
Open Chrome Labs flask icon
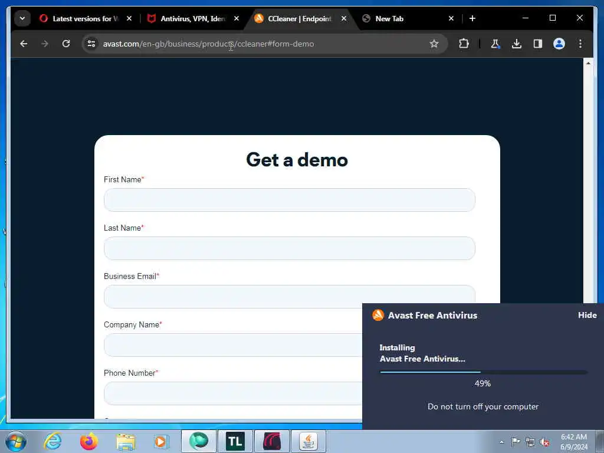point(495,44)
